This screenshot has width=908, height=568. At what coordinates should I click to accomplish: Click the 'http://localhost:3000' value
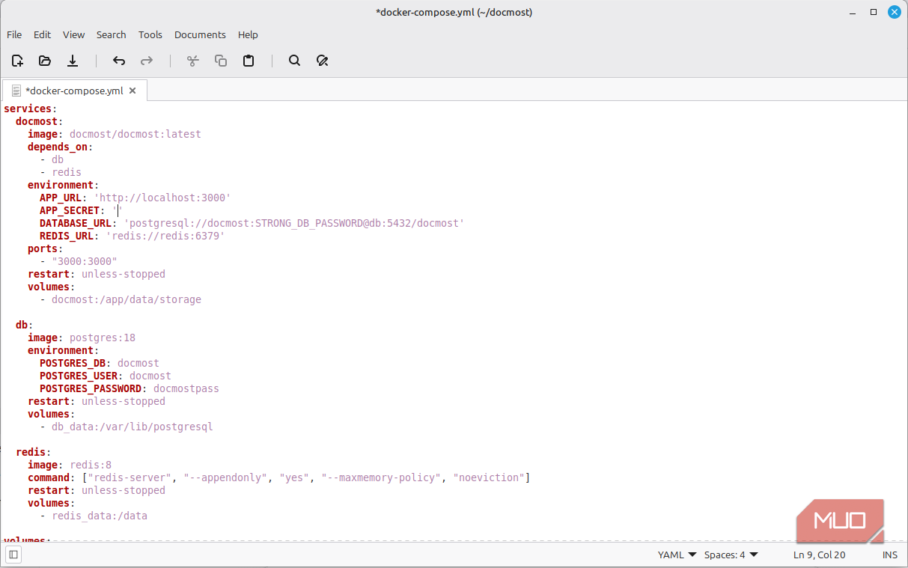click(x=162, y=198)
